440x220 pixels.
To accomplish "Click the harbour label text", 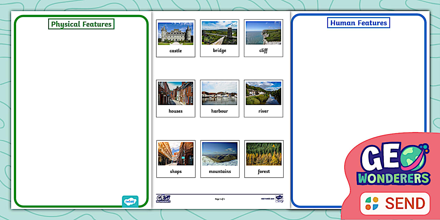I will [x=219, y=111].
